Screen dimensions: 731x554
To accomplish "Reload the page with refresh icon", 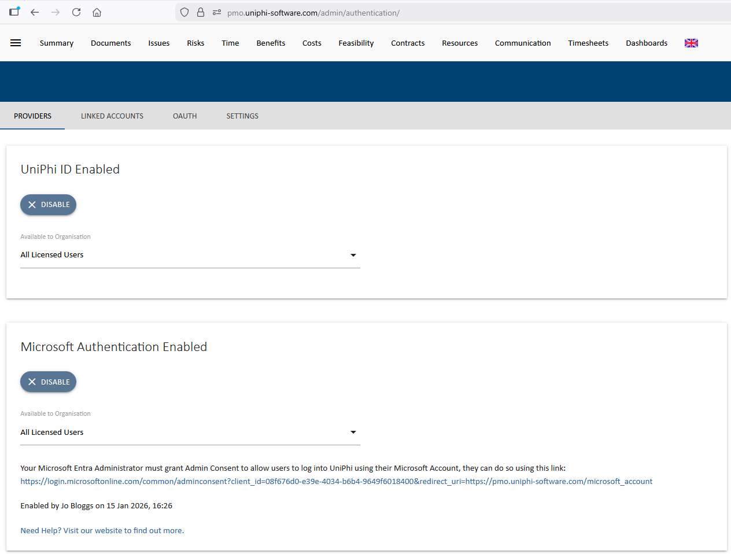I will [x=76, y=12].
